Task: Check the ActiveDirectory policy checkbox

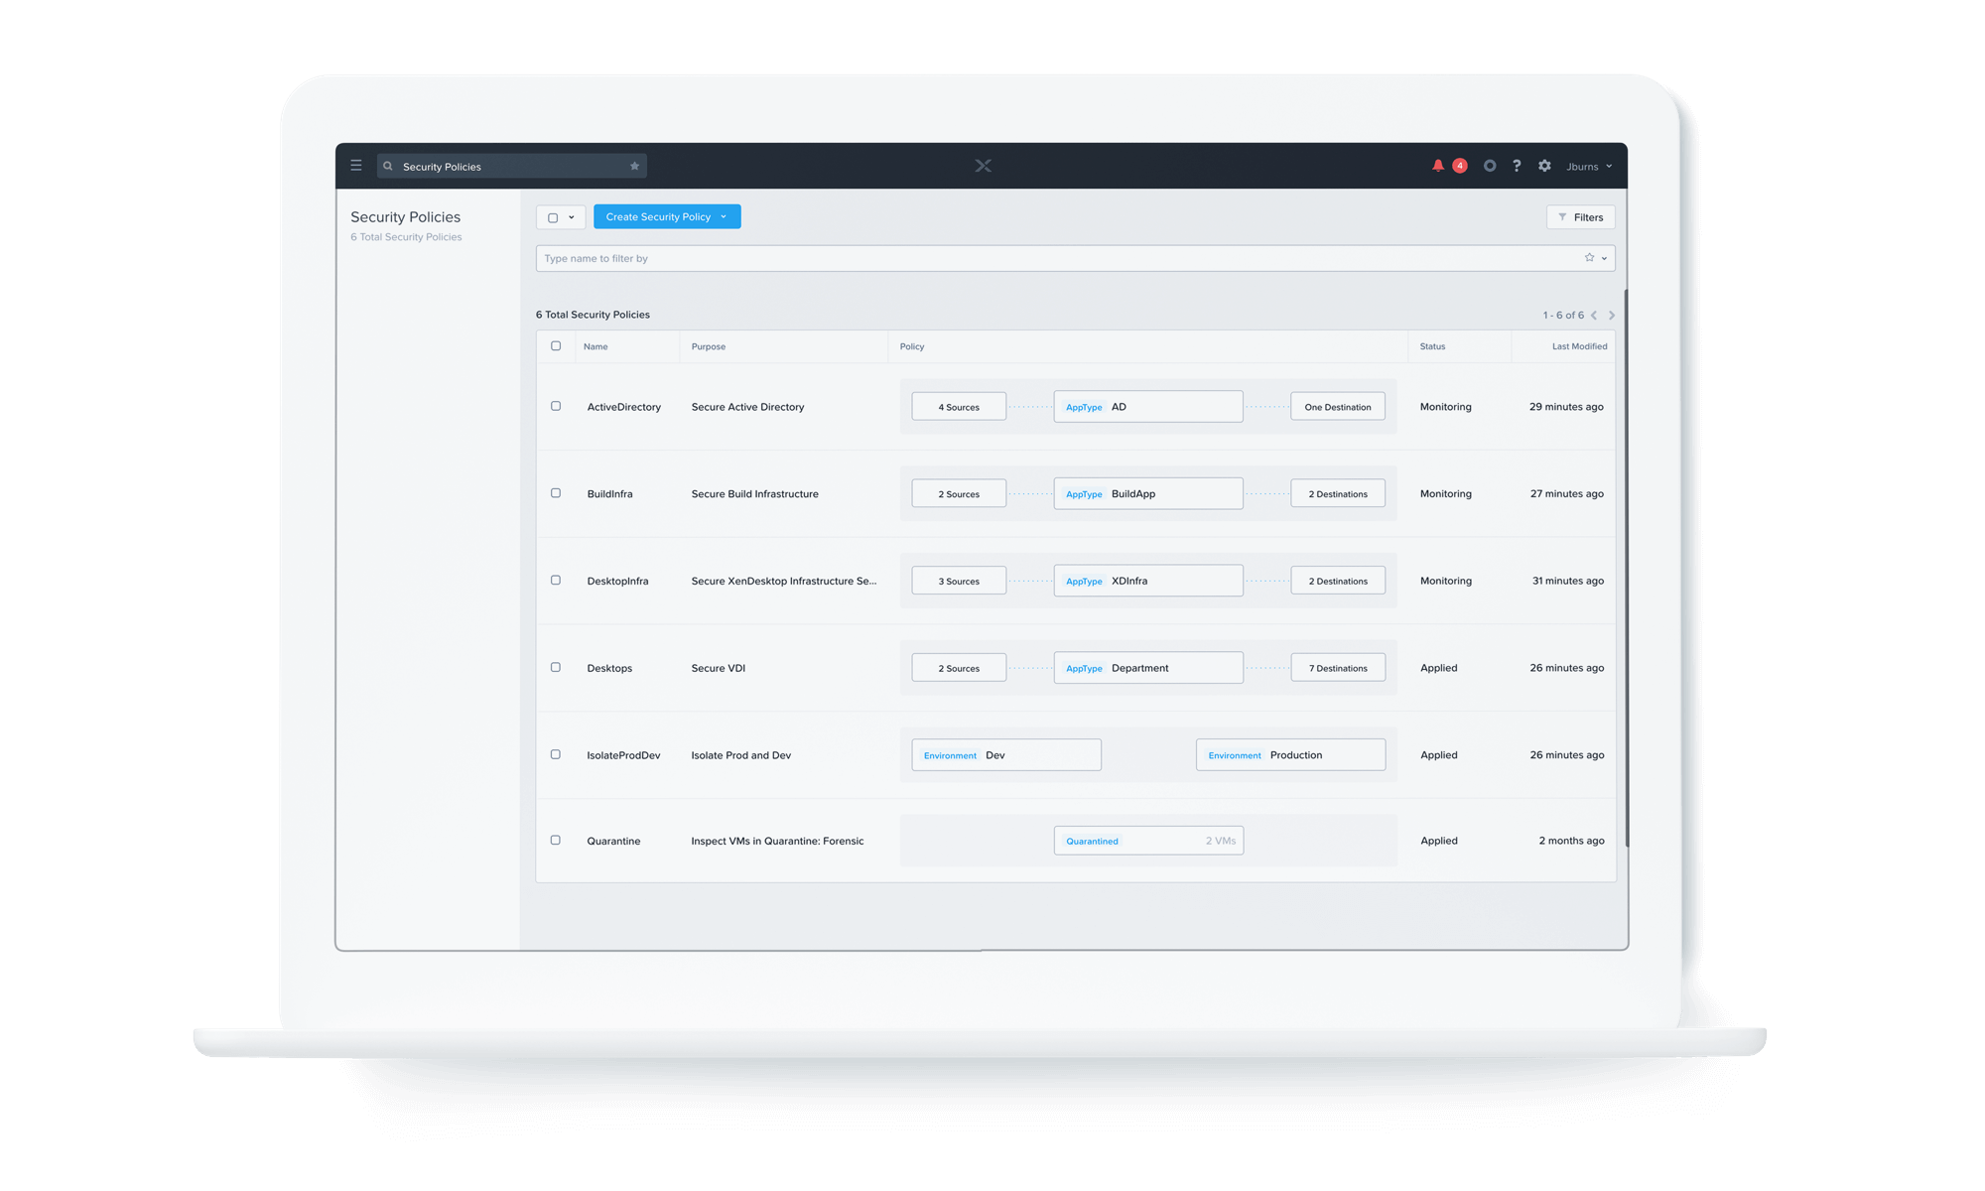Action: (556, 406)
